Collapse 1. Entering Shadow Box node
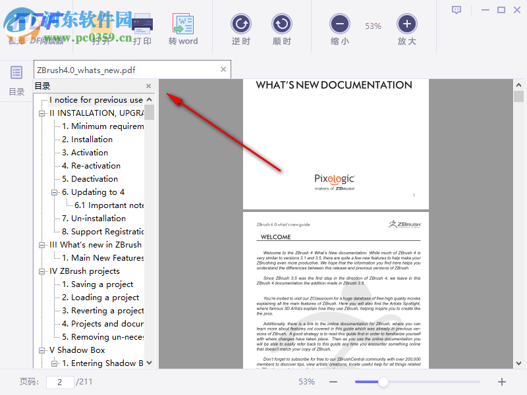Viewport: 527px width, 395px height. click(54, 363)
